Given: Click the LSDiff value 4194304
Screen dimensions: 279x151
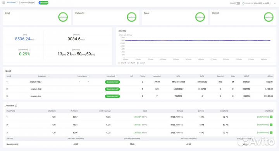Looking at the screenshot, I should [246, 82].
